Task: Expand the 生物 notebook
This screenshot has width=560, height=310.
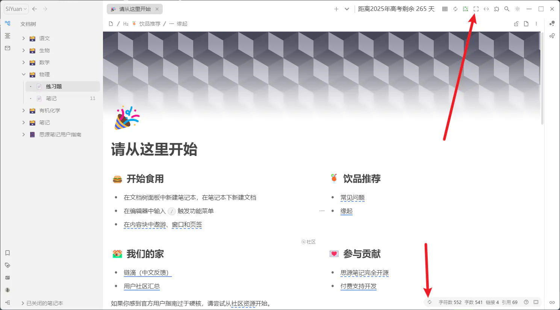Action: [23, 50]
